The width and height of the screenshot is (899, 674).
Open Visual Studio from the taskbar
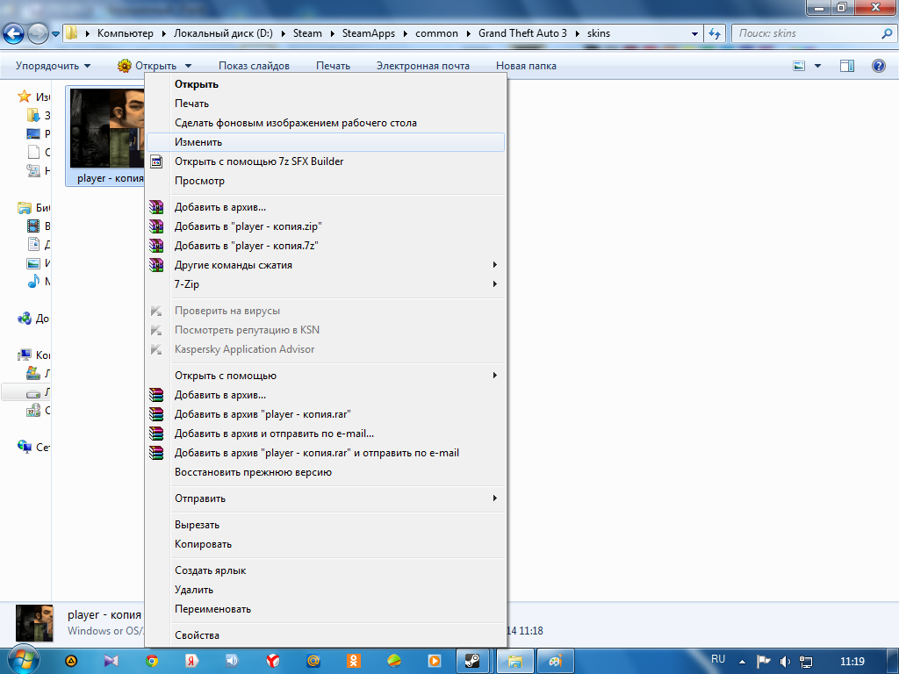(111, 661)
